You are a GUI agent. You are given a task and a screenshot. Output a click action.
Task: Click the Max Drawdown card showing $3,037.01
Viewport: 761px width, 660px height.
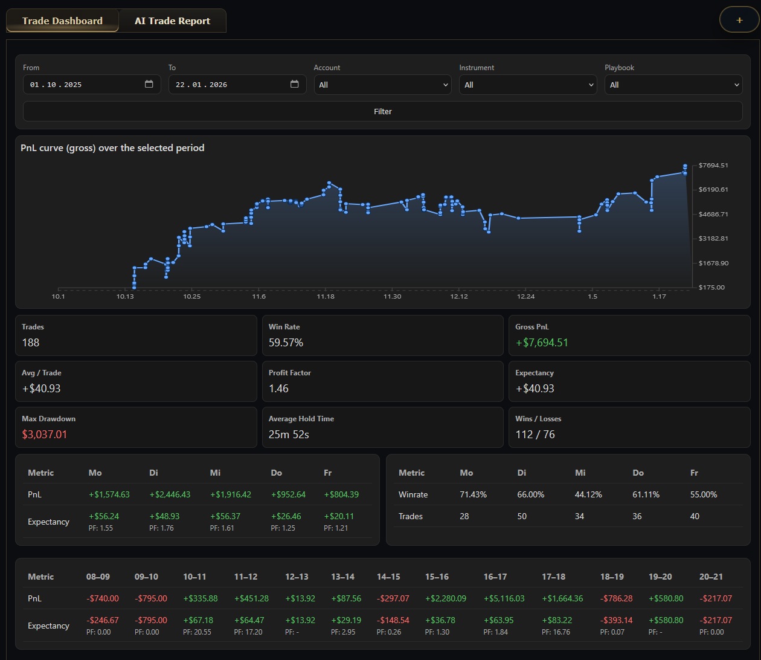[x=136, y=427]
